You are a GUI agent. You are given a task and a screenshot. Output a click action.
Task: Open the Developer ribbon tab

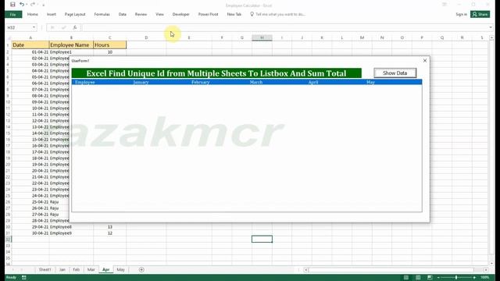pyautogui.click(x=180, y=14)
